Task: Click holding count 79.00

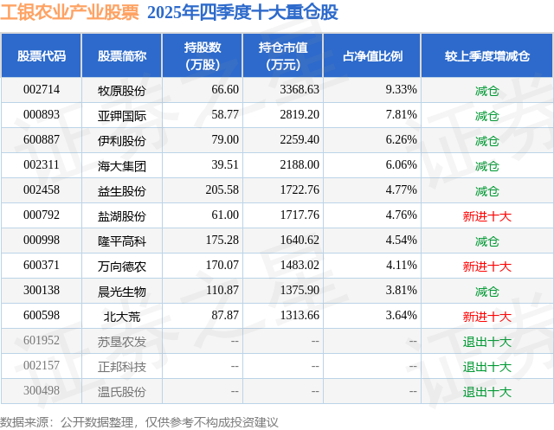Action: [x=225, y=140]
